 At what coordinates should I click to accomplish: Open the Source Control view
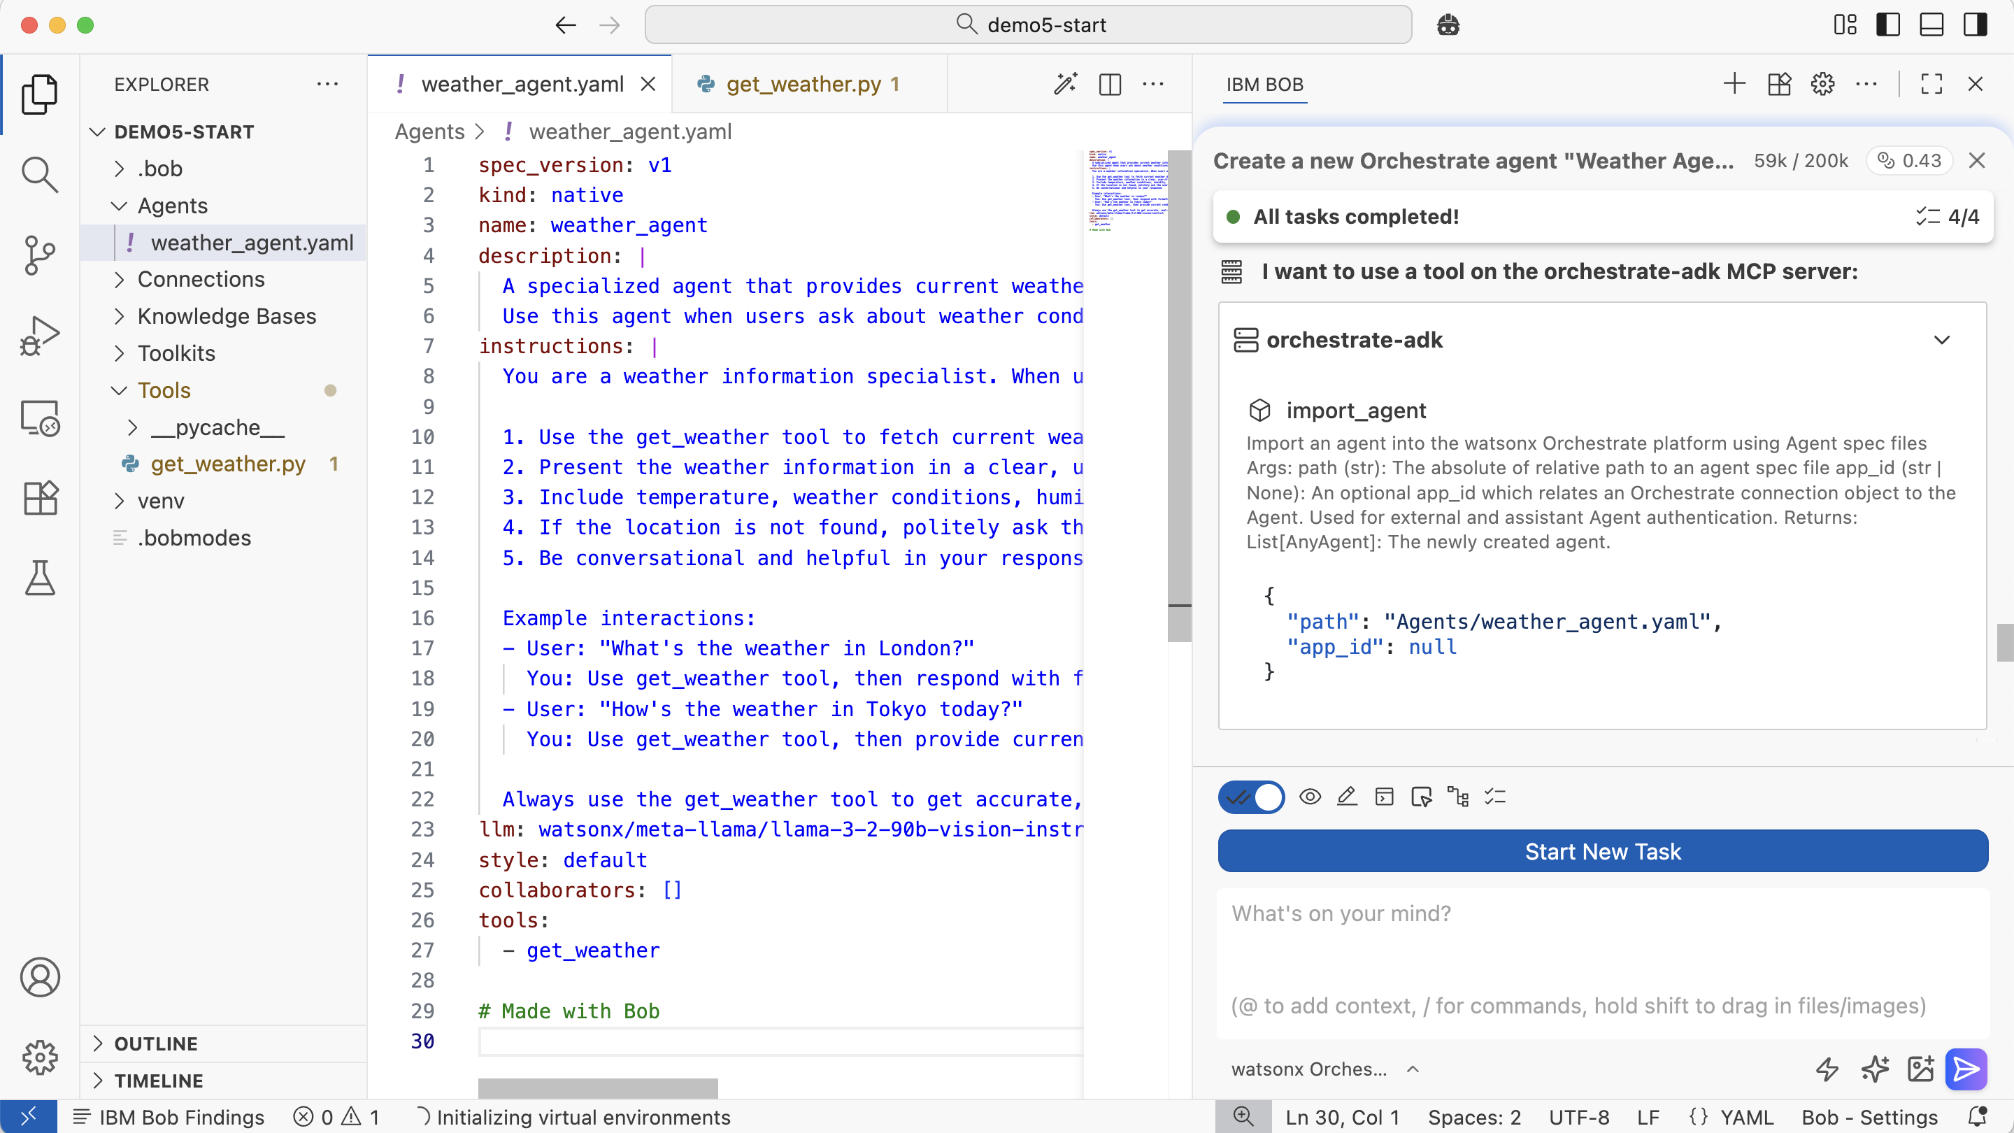click(x=39, y=255)
